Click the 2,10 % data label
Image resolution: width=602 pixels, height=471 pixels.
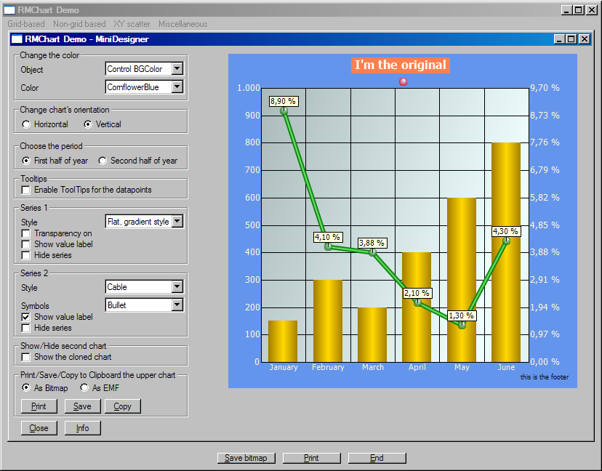[417, 293]
